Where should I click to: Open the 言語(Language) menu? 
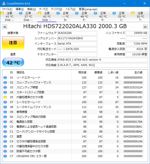pos(88,9)
